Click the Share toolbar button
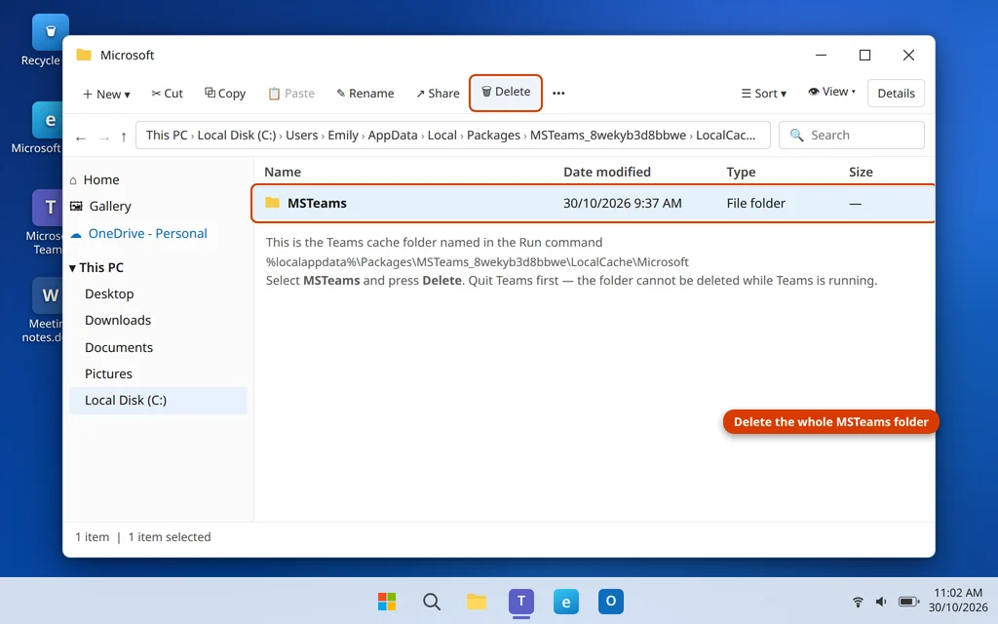 [438, 94]
